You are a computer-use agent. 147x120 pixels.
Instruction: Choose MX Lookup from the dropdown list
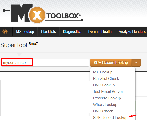click(103, 72)
